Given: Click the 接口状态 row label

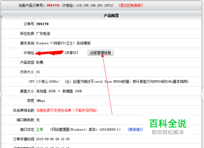Looking at the screenshot, I should pos(27,129).
